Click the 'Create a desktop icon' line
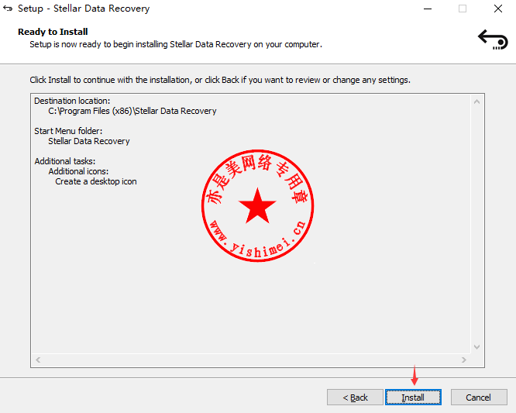 (x=96, y=181)
